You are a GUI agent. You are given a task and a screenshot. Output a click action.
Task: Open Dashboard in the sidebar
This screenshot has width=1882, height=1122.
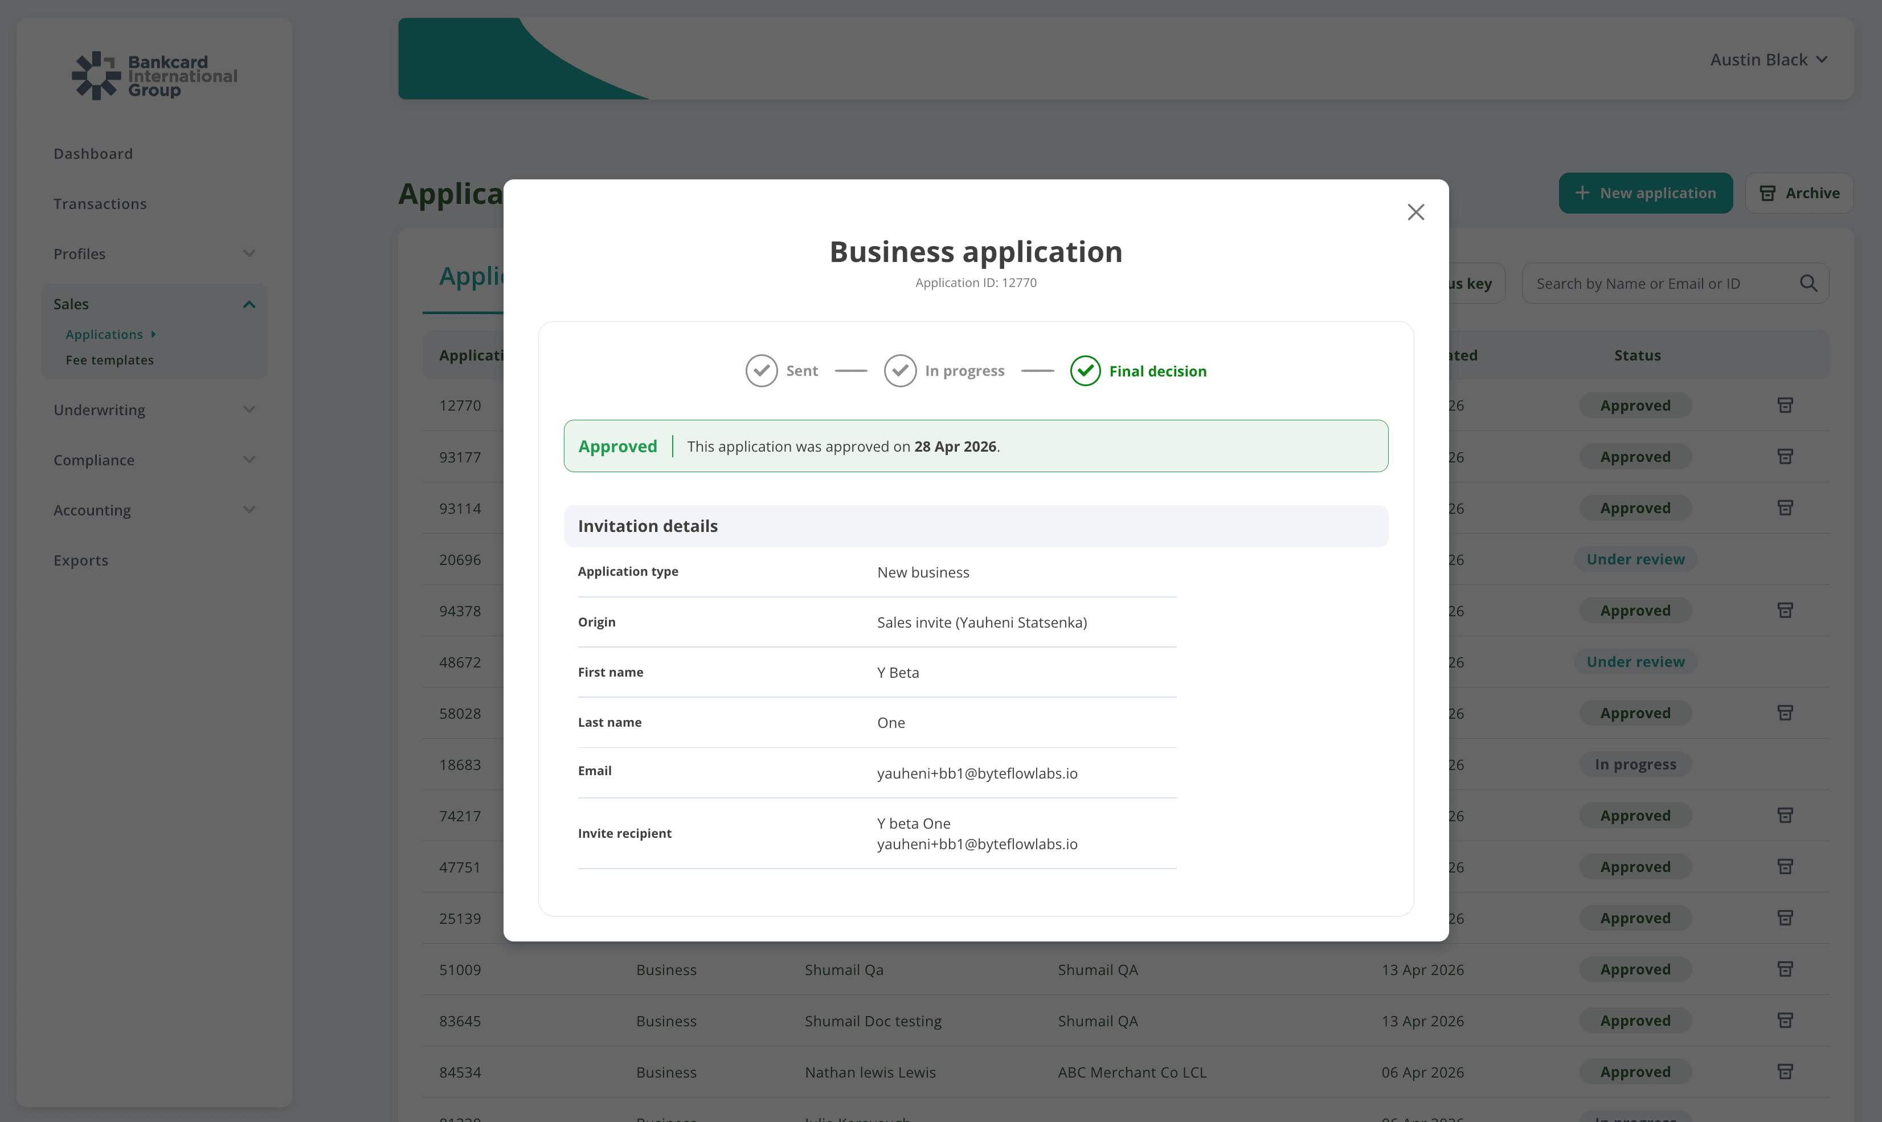pos(93,153)
